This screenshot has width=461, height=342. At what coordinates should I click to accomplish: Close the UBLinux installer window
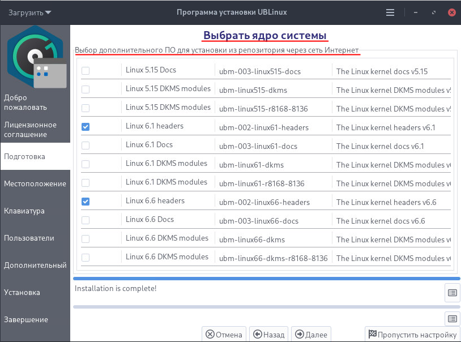[x=451, y=12]
